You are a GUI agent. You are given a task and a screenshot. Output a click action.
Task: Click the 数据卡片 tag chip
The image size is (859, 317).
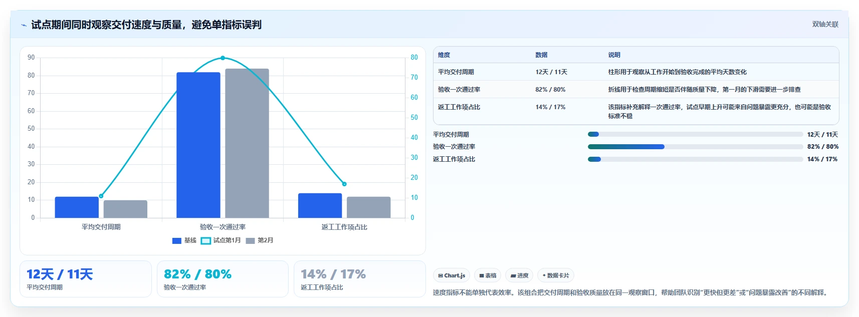[x=556, y=275]
